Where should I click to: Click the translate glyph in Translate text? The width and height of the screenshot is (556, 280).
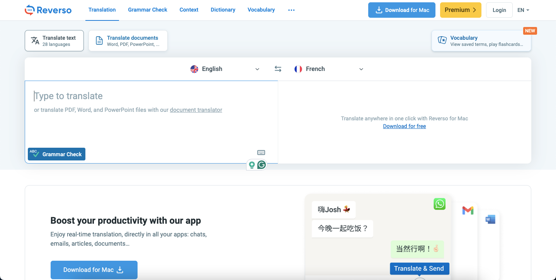(x=35, y=40)
